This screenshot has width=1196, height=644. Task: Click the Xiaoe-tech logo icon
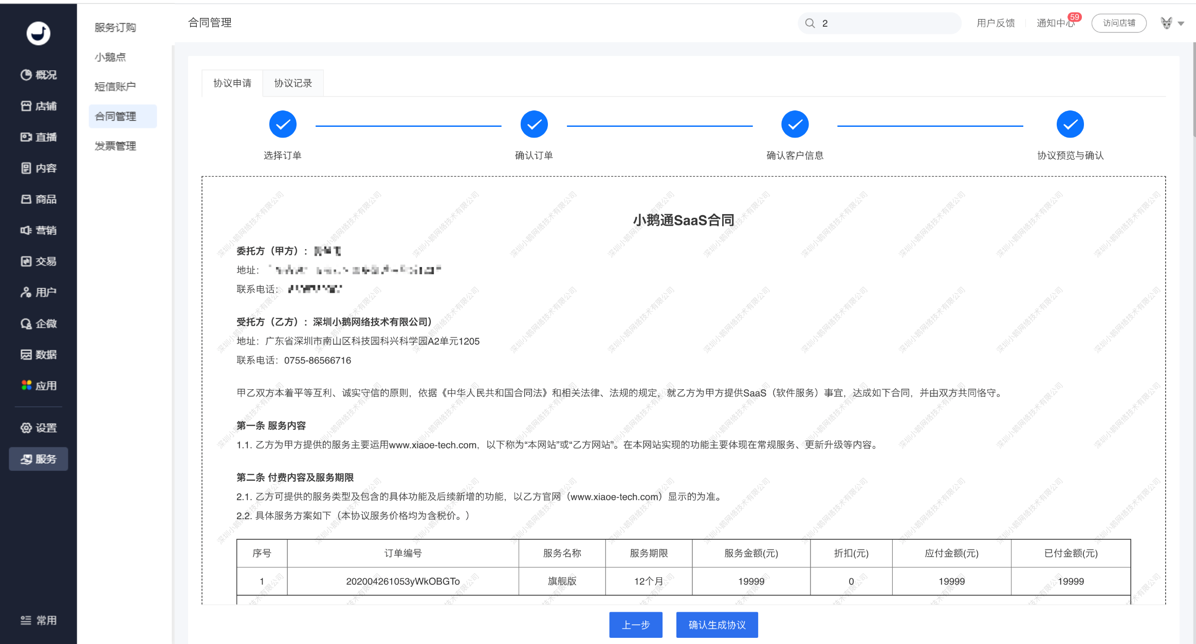click(39, 33)
